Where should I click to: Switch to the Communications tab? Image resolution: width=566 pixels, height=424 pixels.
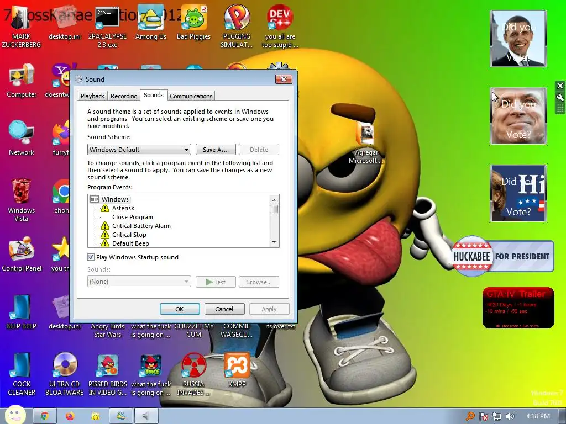191,96
